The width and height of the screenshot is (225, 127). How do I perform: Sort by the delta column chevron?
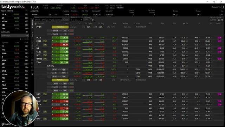click(x=184, y=24)
